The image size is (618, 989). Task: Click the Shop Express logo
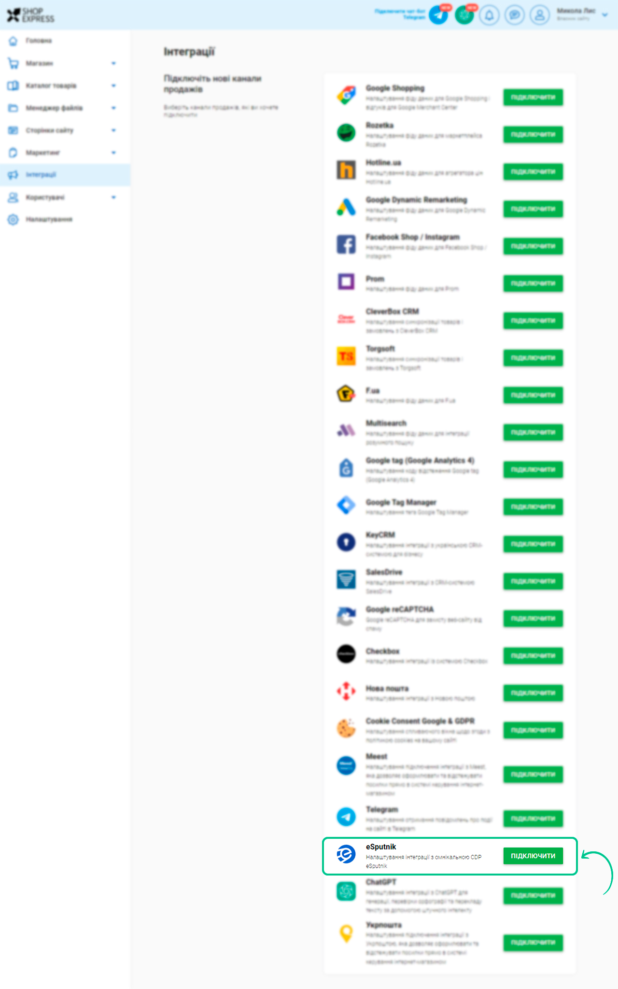[x=30, y=15]
